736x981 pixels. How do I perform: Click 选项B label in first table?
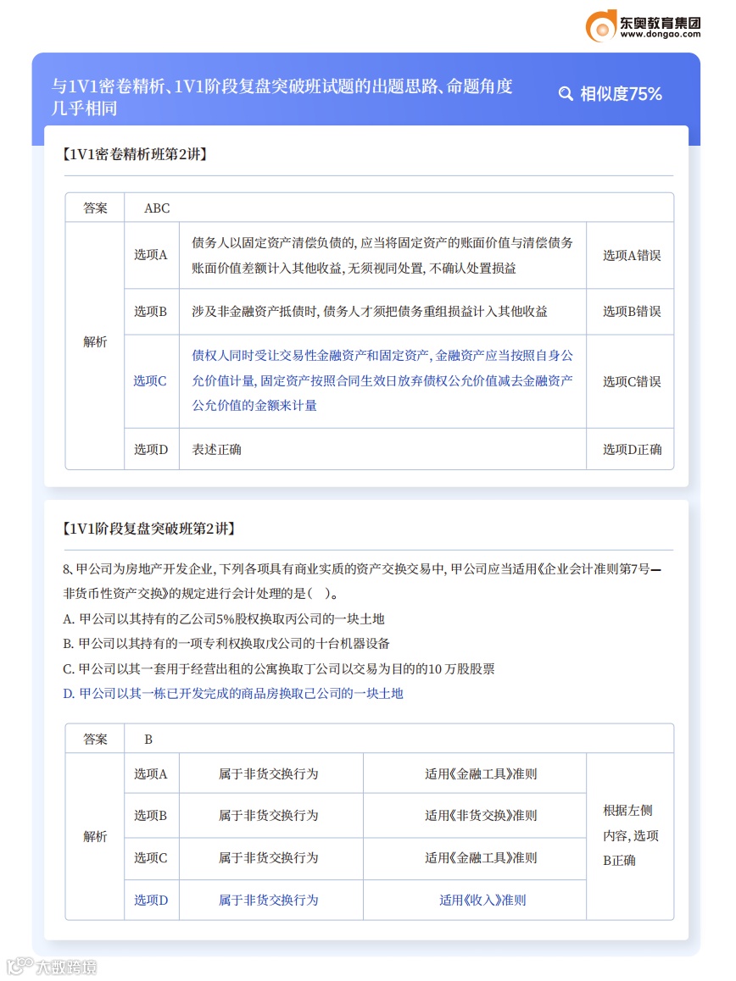click(151, 312)
